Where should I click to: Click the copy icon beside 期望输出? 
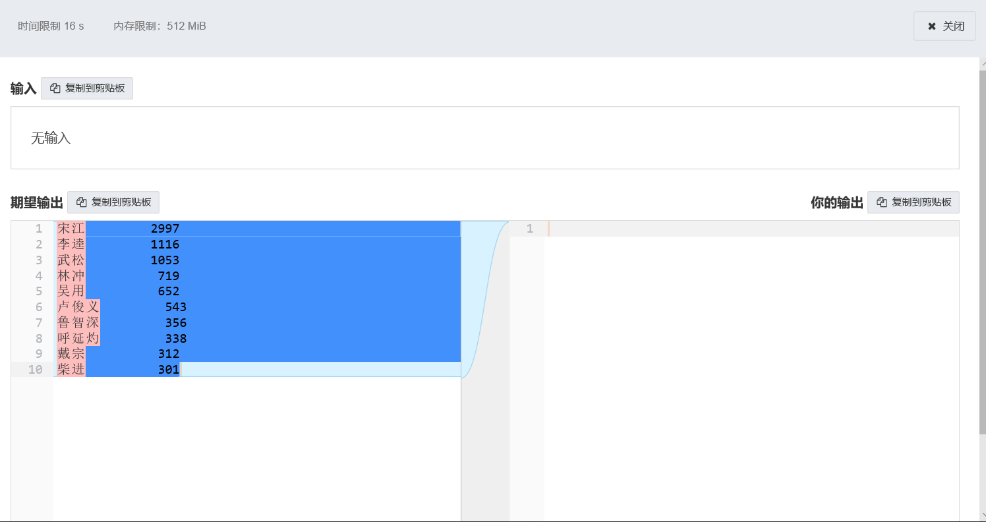(x=82, y=202)
